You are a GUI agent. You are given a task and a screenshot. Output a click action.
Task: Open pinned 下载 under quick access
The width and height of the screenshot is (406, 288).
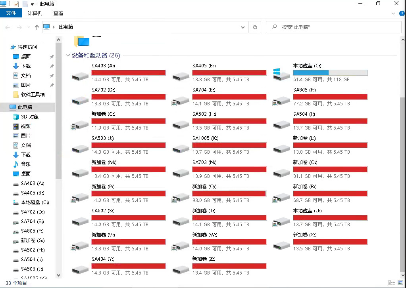click(x=26, y=66)
